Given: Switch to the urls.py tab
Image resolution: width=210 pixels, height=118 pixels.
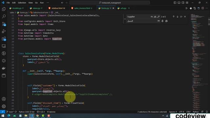Looking at the screenshot, I should [x=123, y=8].
